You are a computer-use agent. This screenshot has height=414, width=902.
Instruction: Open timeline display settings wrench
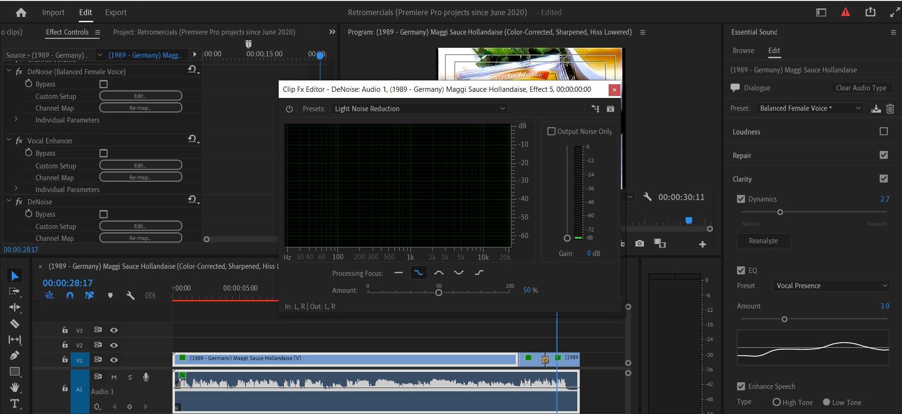pyautogui.click(x=130, y=295)
